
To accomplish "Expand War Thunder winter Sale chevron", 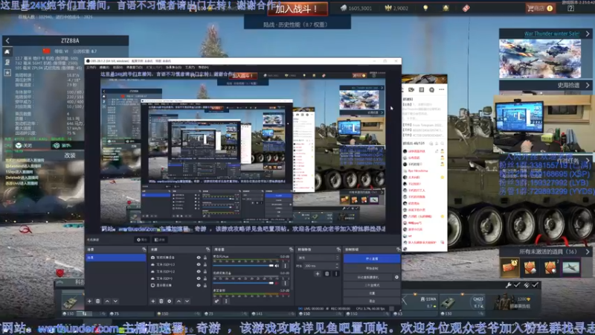I will (x=588, y=33).
